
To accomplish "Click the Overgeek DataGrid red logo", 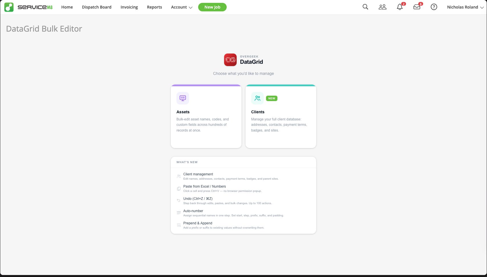I will click(230, 60).
